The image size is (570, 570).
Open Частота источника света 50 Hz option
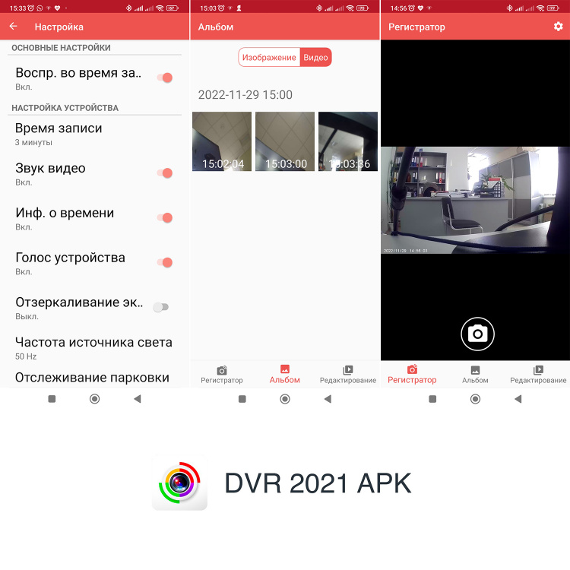[93, 347]
